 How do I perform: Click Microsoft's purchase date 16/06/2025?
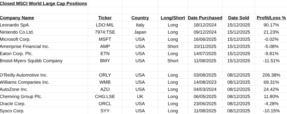tap(205, 39)
